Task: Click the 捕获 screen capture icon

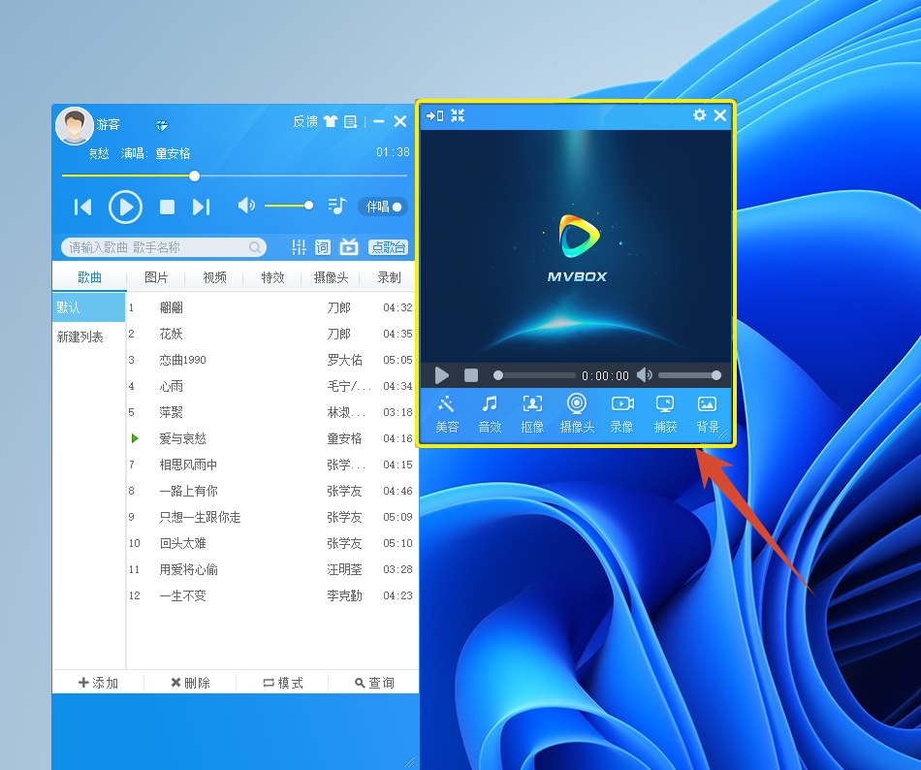Action: 665,414
